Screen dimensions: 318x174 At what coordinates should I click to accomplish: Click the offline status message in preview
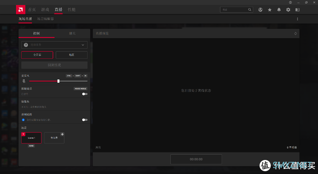(196, 90)
